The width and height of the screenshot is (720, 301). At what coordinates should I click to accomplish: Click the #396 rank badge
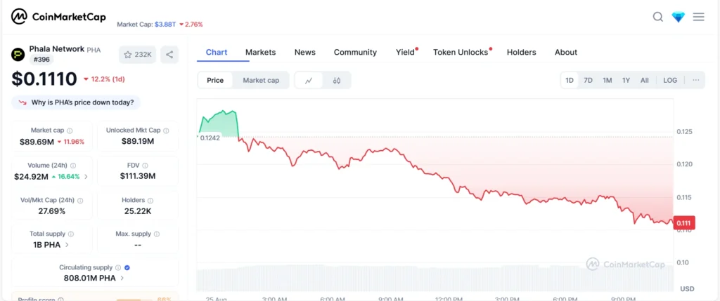pyautogui.click(x=41, y=60)
